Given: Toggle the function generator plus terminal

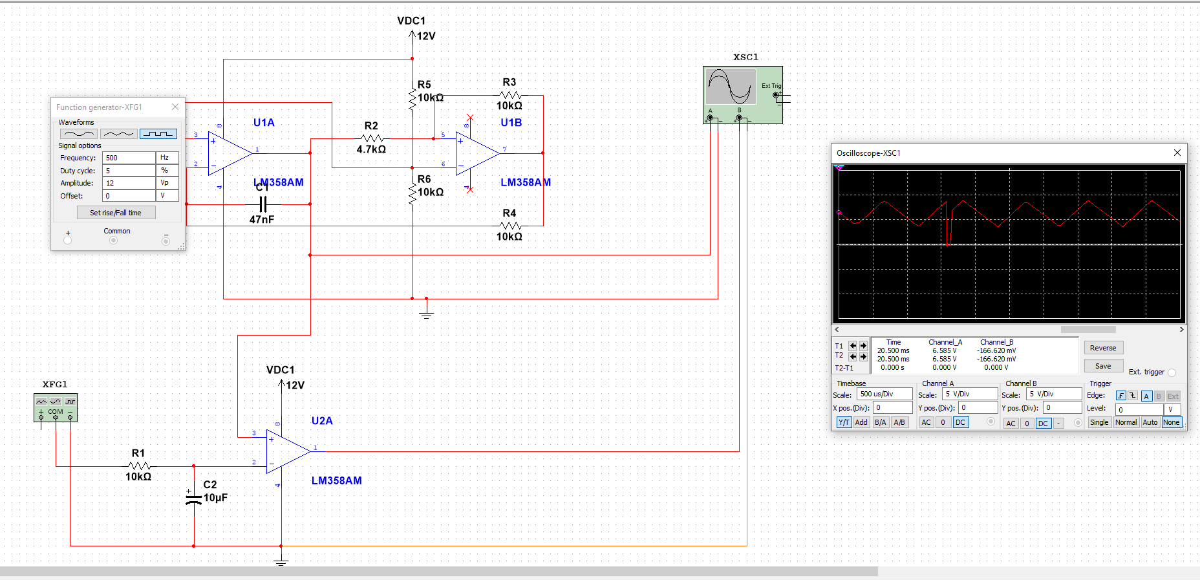Looking at the screenshot, I should (x=68, y=241).
